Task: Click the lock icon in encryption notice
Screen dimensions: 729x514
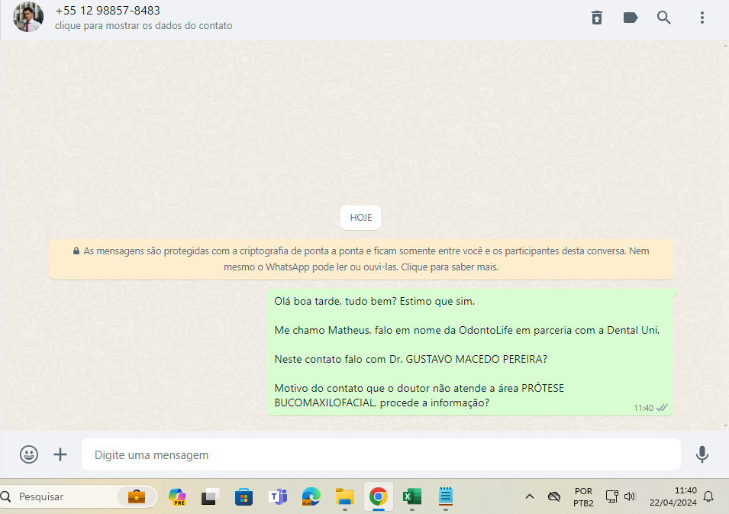Action: tap(76, 251)
